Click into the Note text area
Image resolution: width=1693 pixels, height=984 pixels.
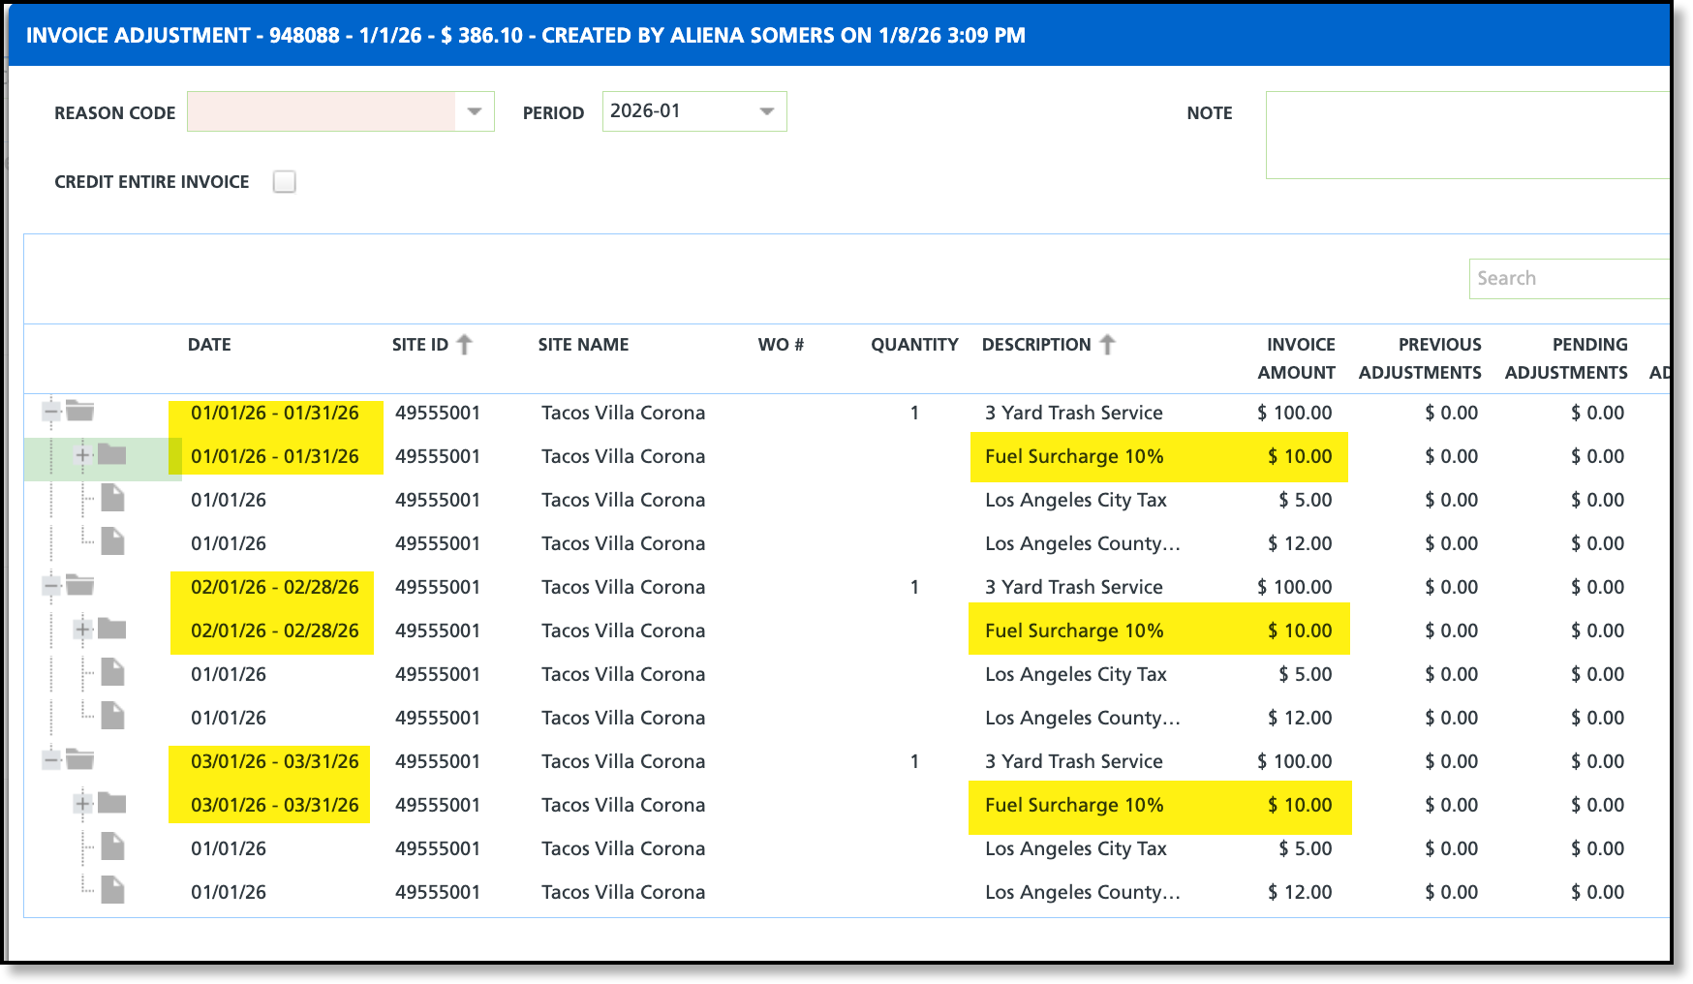click(1466, 136)
